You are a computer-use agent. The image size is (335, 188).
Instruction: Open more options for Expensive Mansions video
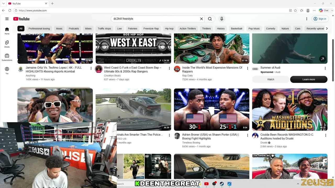(248, 68)
